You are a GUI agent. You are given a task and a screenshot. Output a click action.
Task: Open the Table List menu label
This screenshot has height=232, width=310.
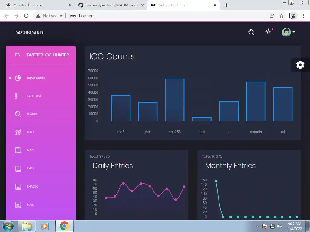click(34, 96)
